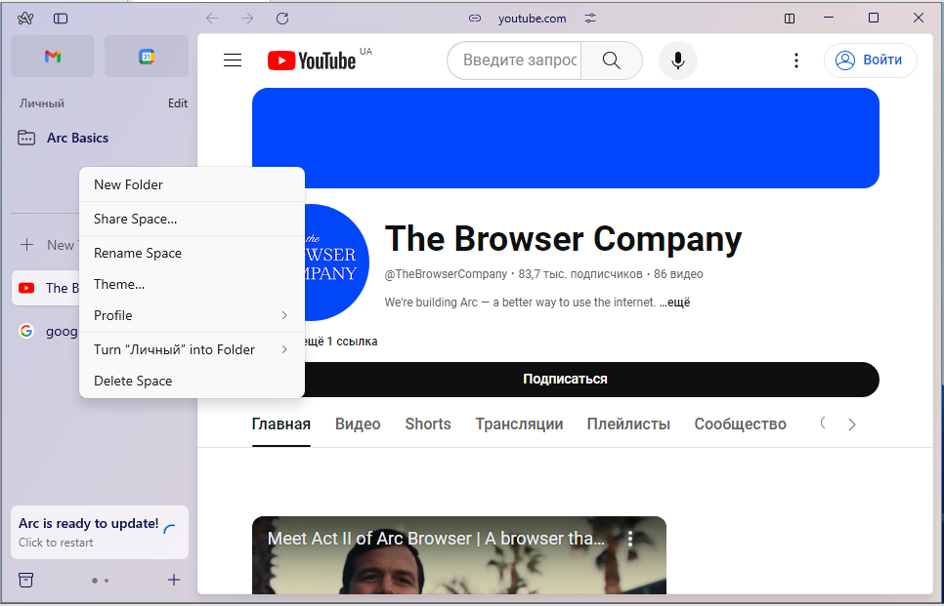Open the Сообщество tab
This screenshot has width=944, height=606.
point(740,424)
